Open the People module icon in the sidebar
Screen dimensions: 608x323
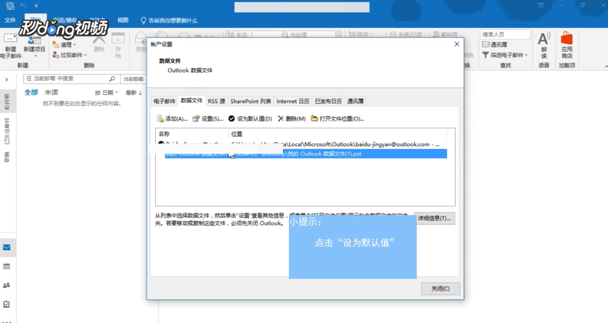pos(7,285)
